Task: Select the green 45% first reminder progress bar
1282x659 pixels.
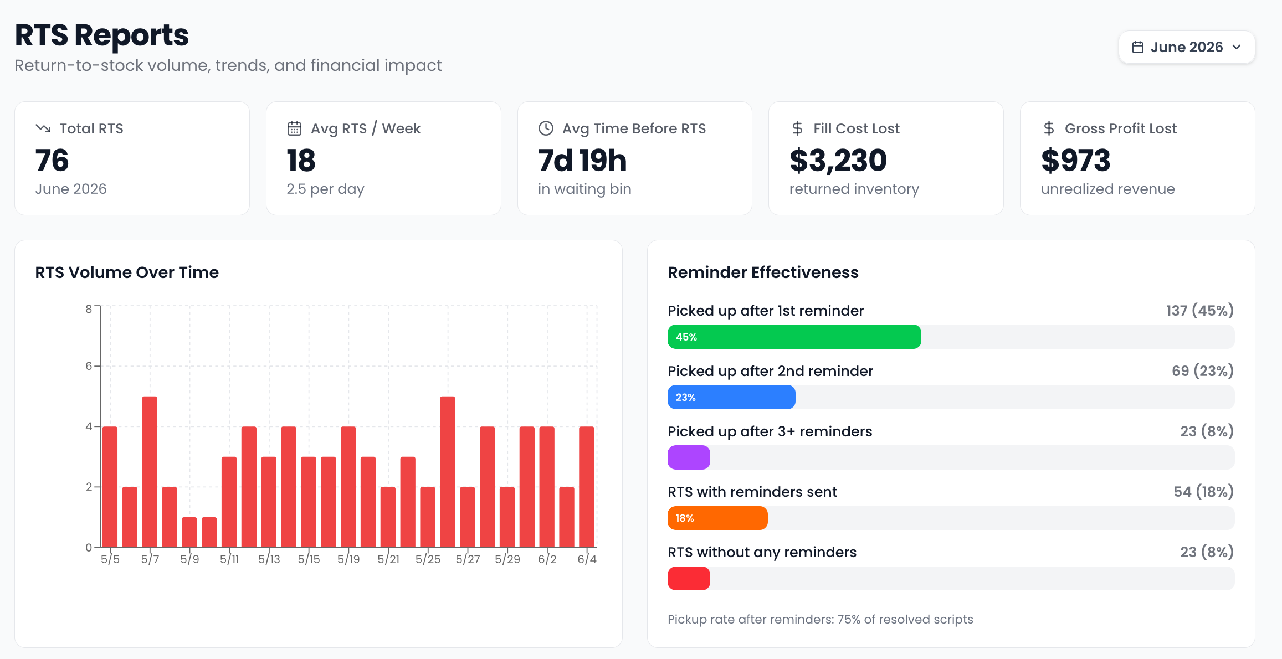Action: (x=794, y=337)
